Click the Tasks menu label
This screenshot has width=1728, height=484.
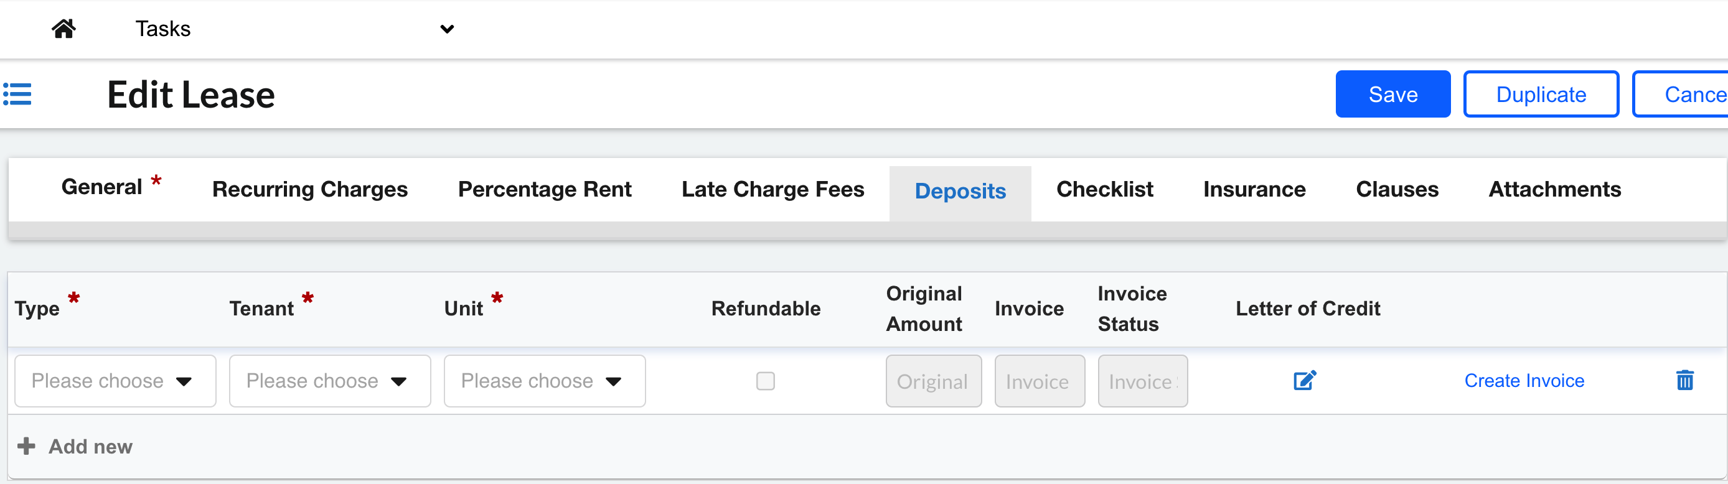tap(163, 29)
